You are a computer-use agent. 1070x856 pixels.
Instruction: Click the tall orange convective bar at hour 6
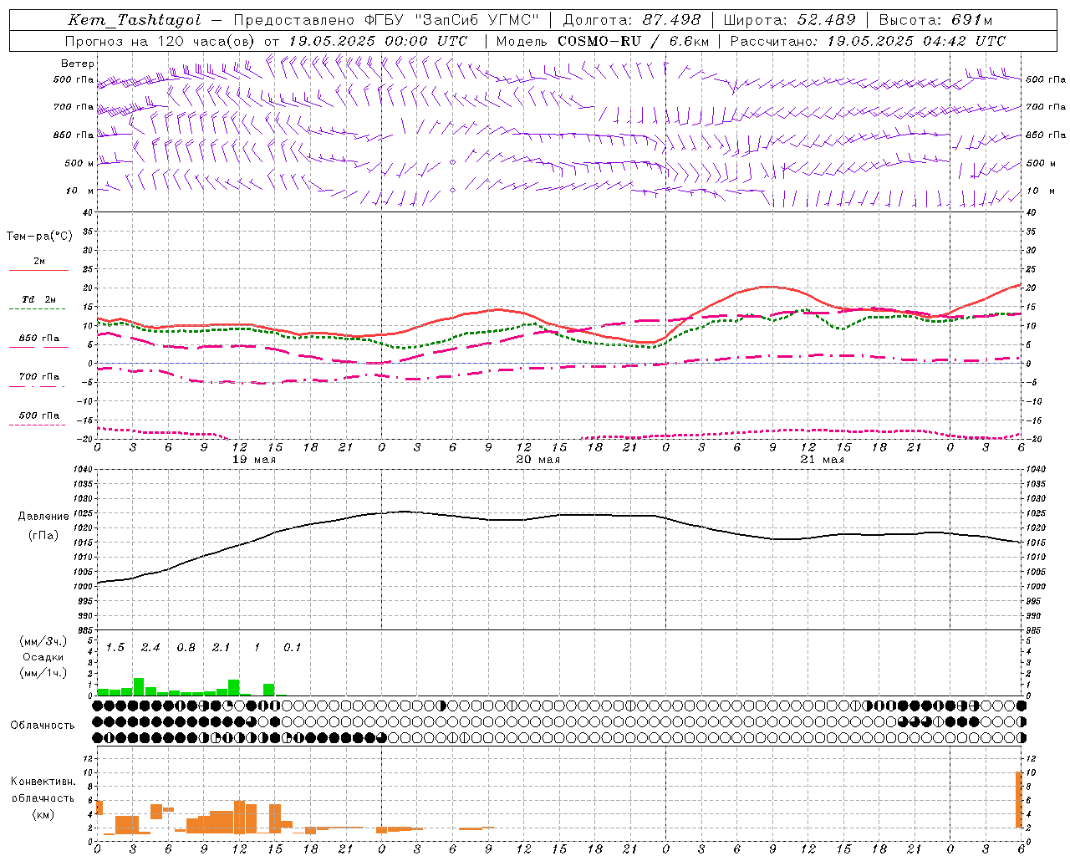(x=1019, y=800)
